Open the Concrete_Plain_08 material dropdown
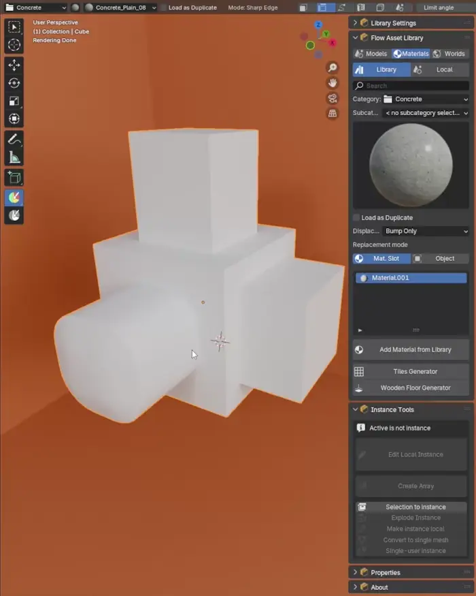Viewport: 476px width, 596px height. [x=121, y=7]
